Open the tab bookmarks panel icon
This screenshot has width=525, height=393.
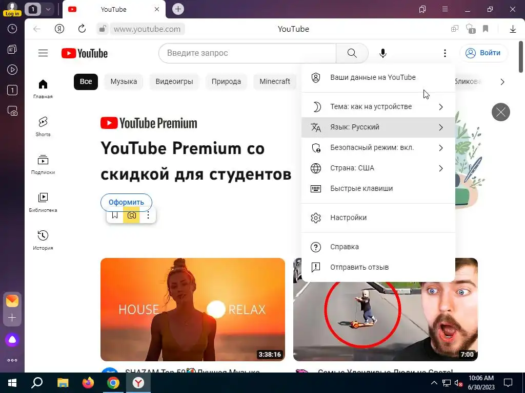[422, 9]
